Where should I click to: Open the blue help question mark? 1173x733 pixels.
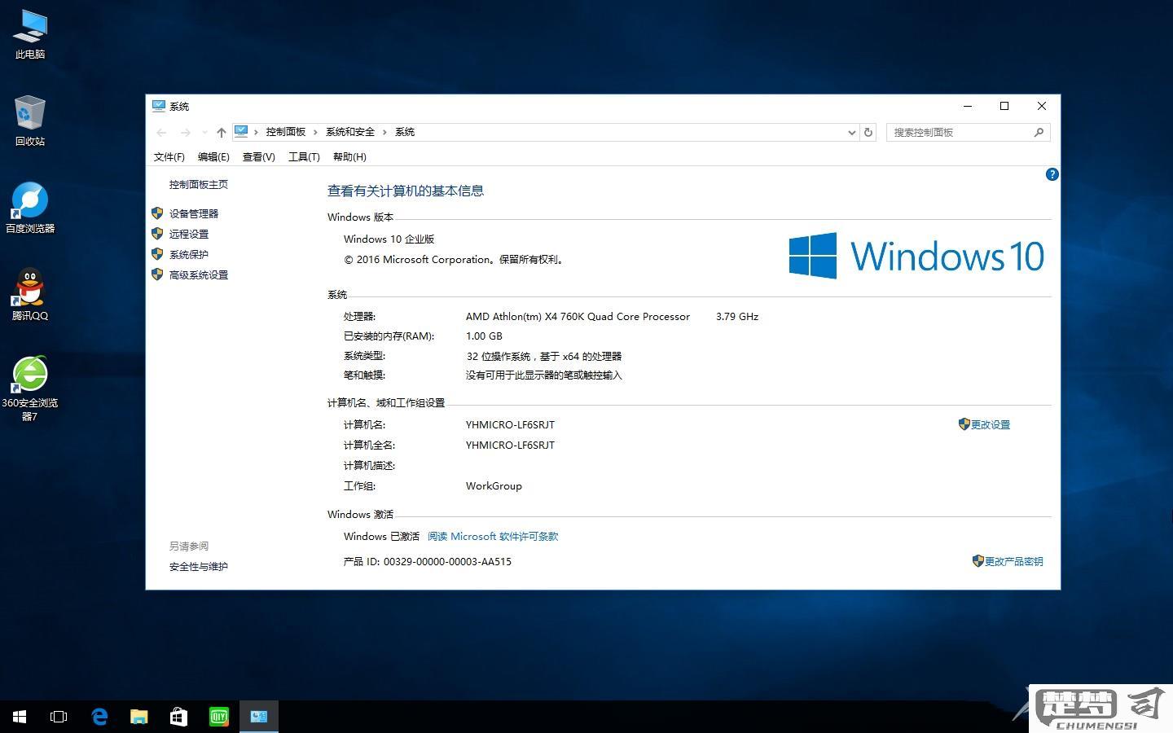coord(1052,174)
